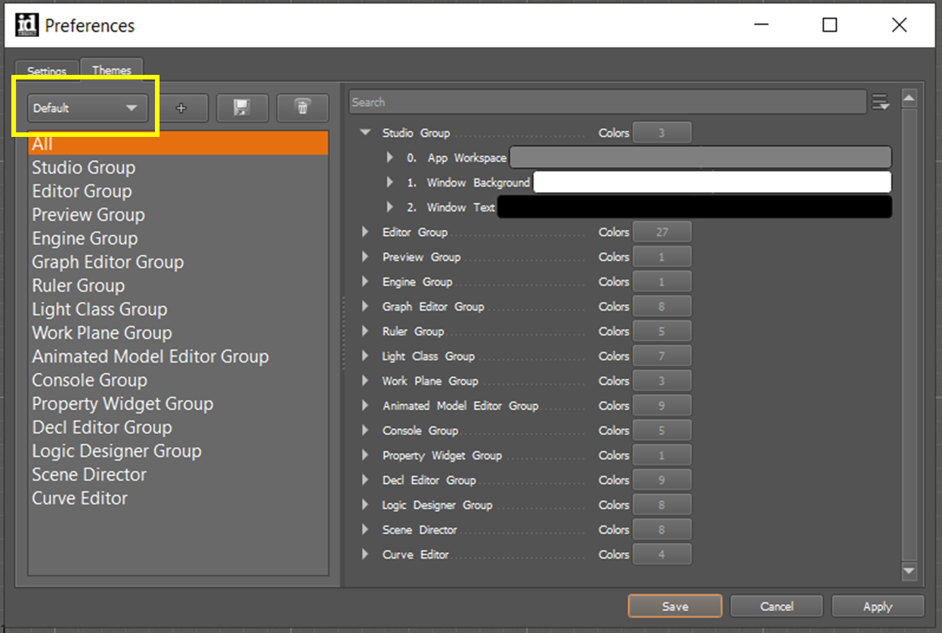Select Studio Group in the left list
Screen dimensions: 942x633
coord(178,168)
